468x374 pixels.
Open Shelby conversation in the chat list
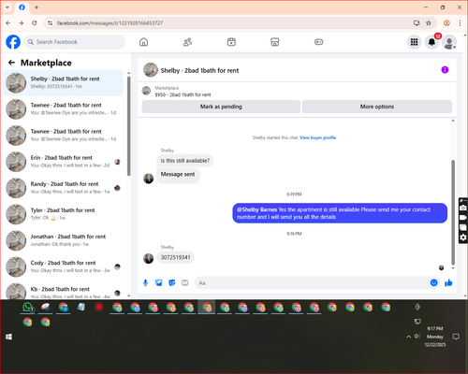click(x=63, y=82)
